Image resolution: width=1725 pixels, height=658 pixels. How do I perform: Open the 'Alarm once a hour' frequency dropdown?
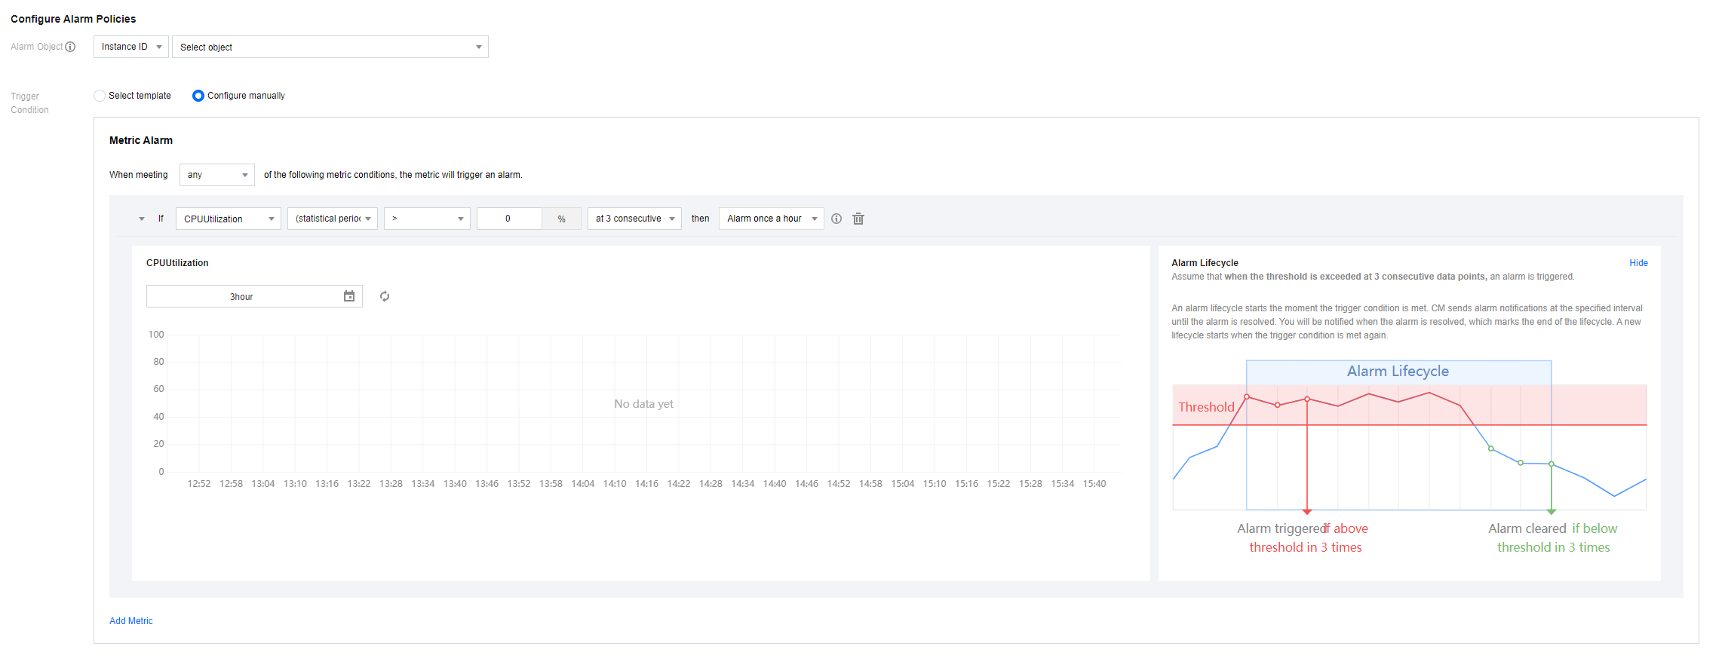(x=772, y=219)
